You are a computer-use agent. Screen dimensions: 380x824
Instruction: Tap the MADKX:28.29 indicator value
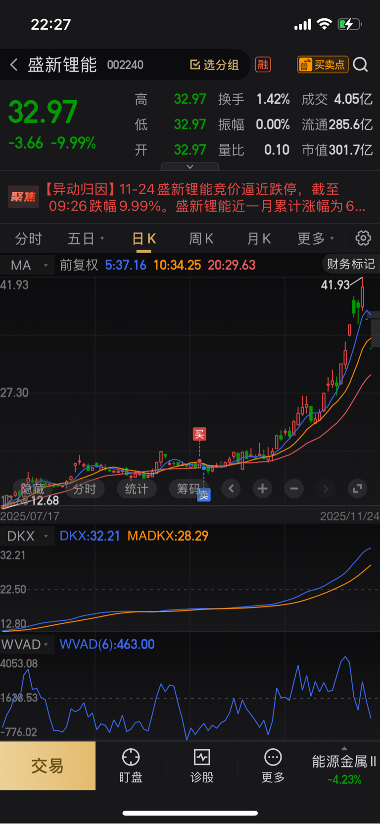click(x=168, y=536)
